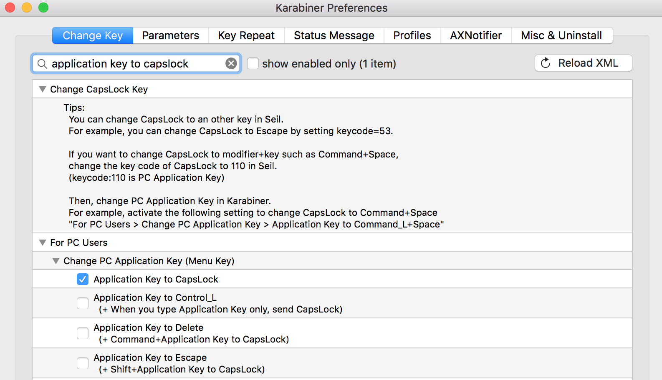The image size is (662, 380).
Task: Go to the Profiles tab
Action: point(412,35)
